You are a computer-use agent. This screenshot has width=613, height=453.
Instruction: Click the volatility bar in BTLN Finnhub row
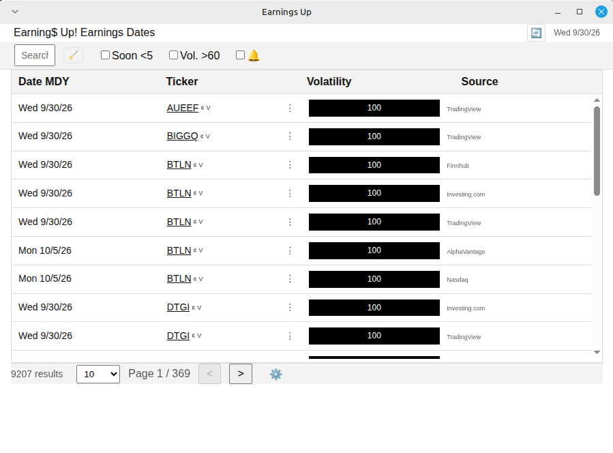pos(374,165)
